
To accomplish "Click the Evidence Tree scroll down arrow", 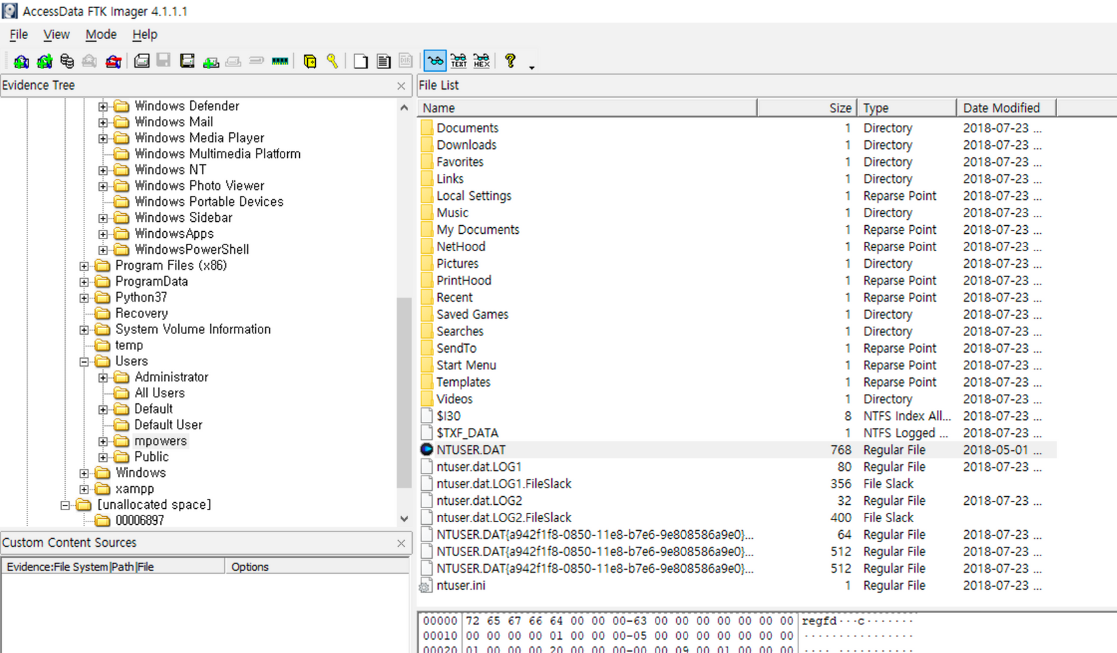I will [x=404, y=519].
